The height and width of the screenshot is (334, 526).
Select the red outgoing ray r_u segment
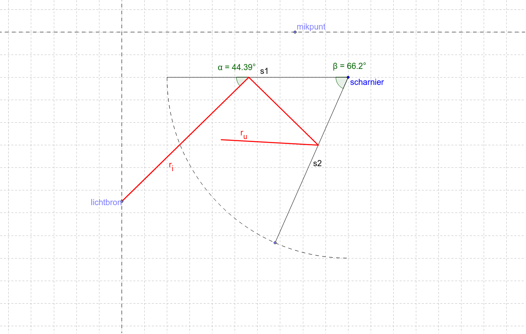tap(269, 142)
